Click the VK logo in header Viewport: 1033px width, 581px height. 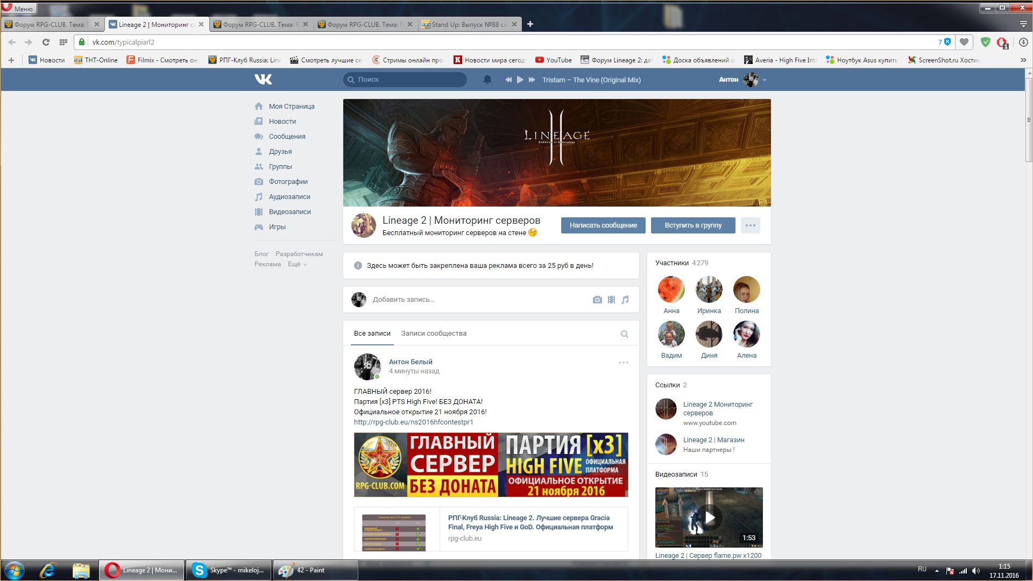(263, 80)
